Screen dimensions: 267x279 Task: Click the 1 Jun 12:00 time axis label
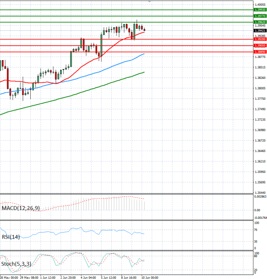pos(48,277)
